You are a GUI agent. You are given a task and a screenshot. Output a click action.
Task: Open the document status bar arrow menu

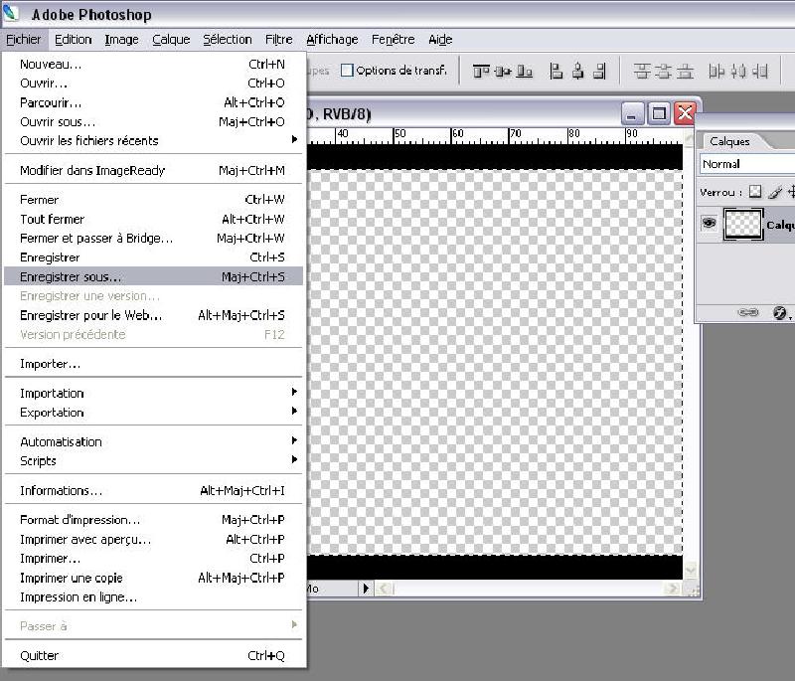[366, 589]
